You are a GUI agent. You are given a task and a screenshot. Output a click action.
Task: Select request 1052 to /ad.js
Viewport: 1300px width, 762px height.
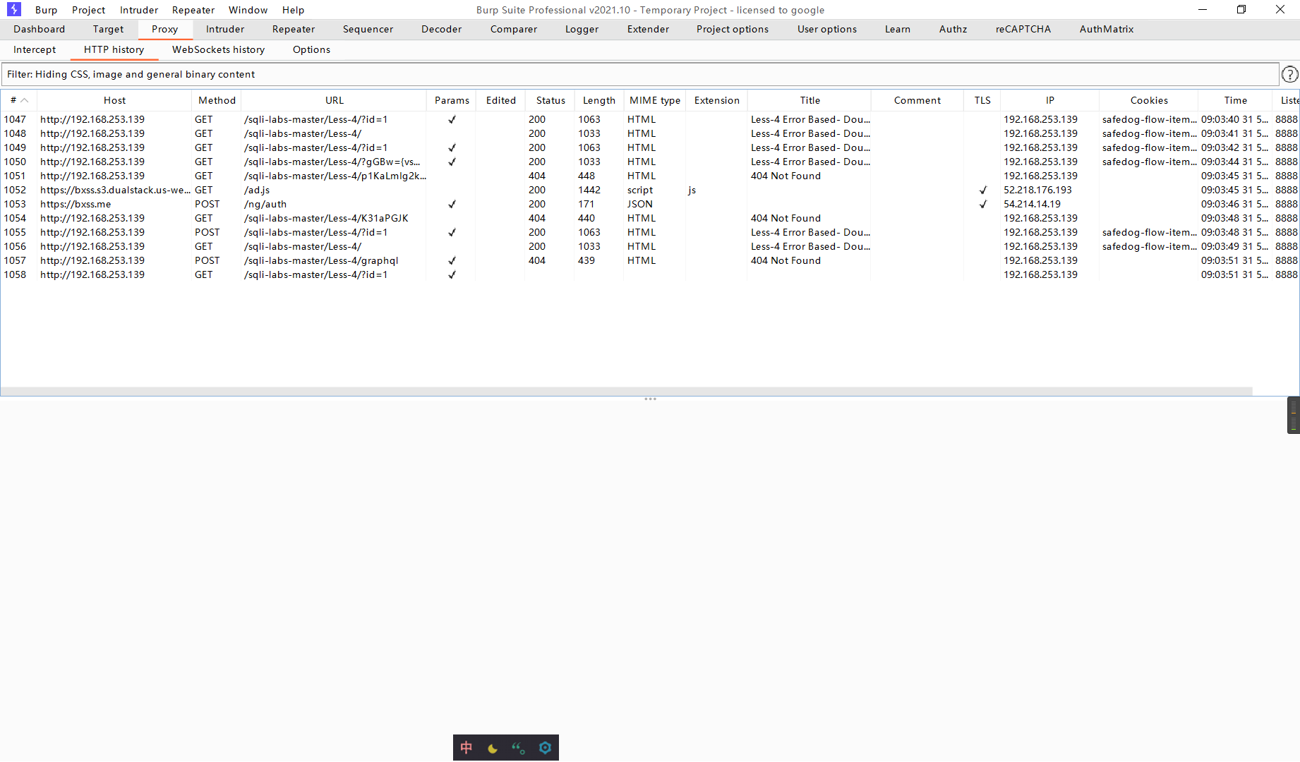pyautogui.click(x=649, y=190)
